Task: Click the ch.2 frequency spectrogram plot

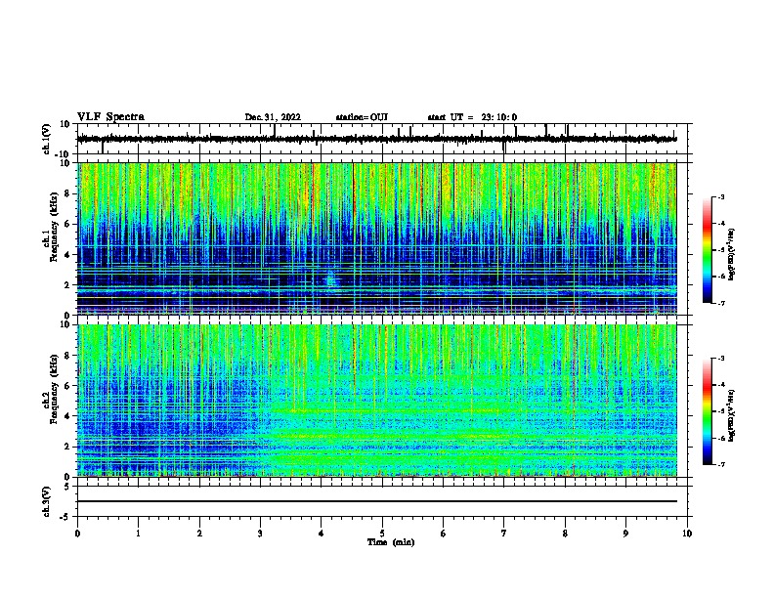Action: [x=376, y=401]
